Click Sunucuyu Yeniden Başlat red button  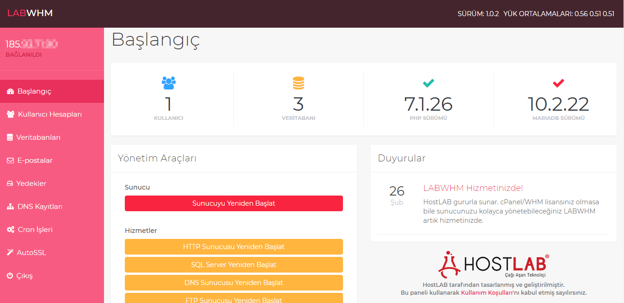point(234,203)
